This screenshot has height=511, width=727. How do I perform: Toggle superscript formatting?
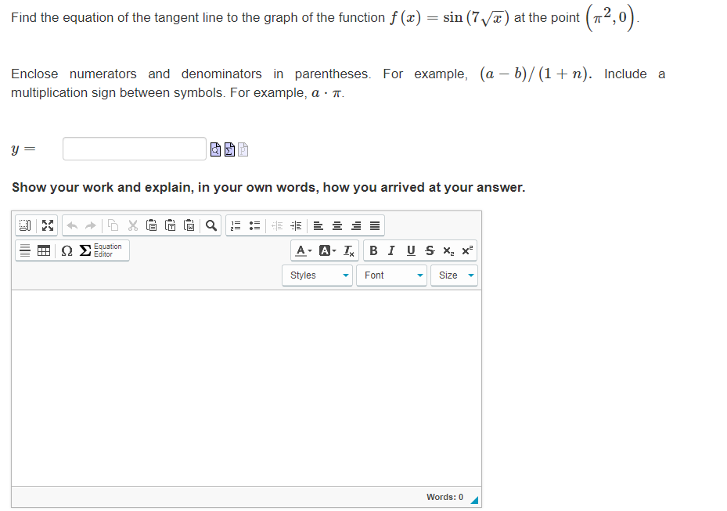(466, 250)
